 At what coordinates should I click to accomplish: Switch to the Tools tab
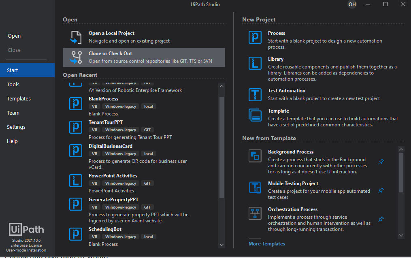[27, 84]
